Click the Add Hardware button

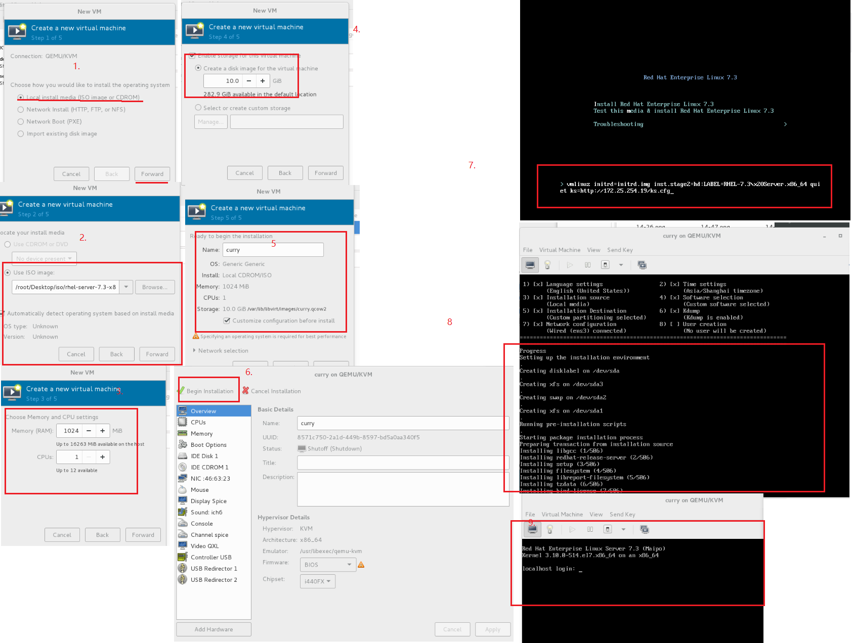point(214,629)
